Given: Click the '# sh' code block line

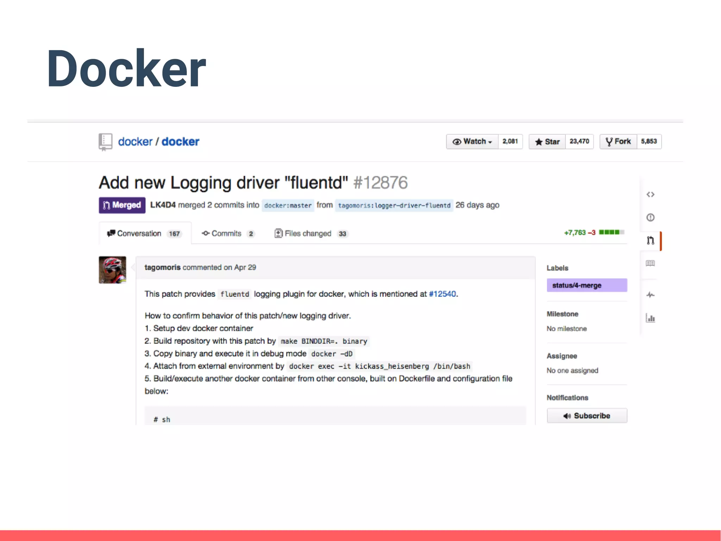Looking at the screenshot, I should [162, 420].
